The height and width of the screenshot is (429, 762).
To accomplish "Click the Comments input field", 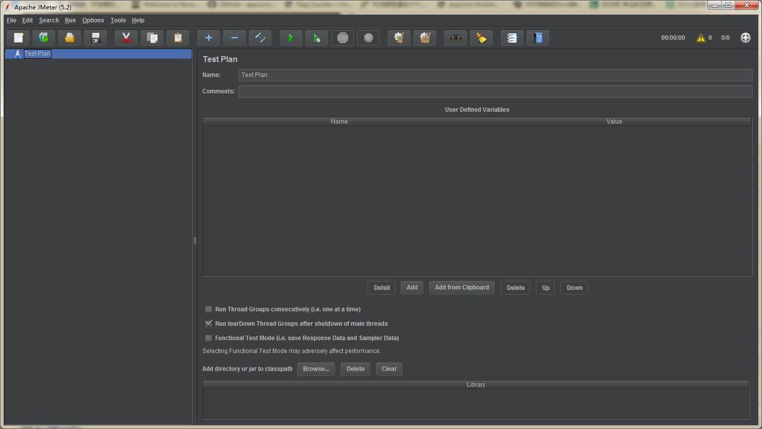I will tap(495, 91).
